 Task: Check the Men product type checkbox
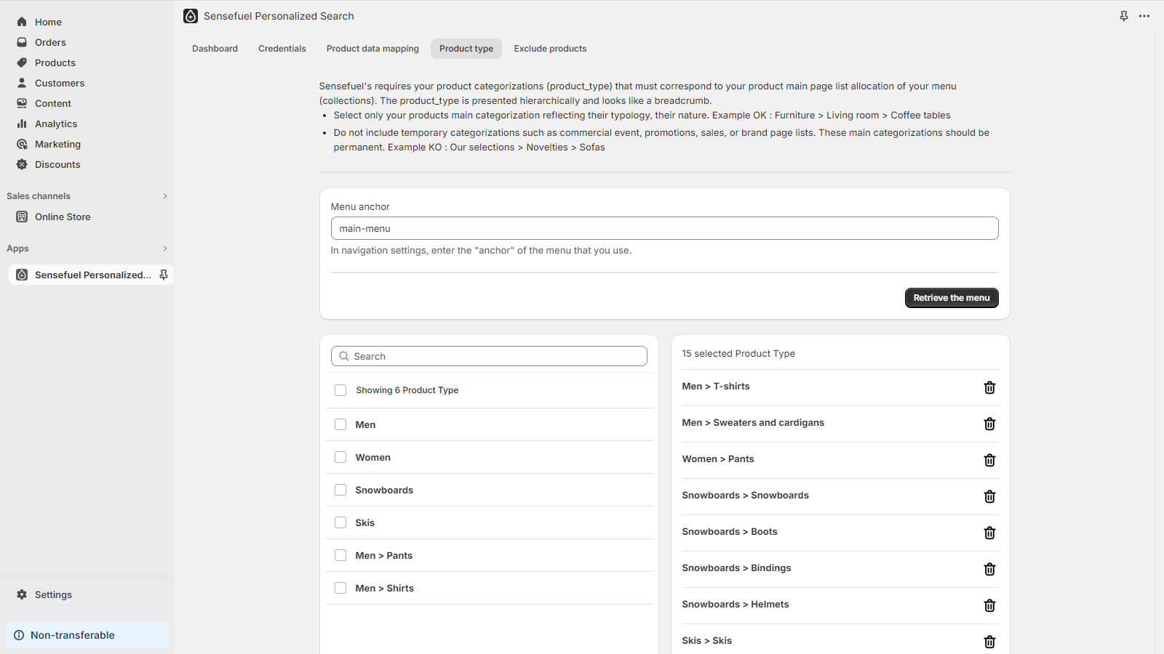(340, 424)
